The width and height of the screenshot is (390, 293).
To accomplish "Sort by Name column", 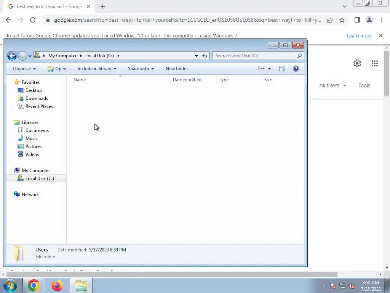I will 80,80.
